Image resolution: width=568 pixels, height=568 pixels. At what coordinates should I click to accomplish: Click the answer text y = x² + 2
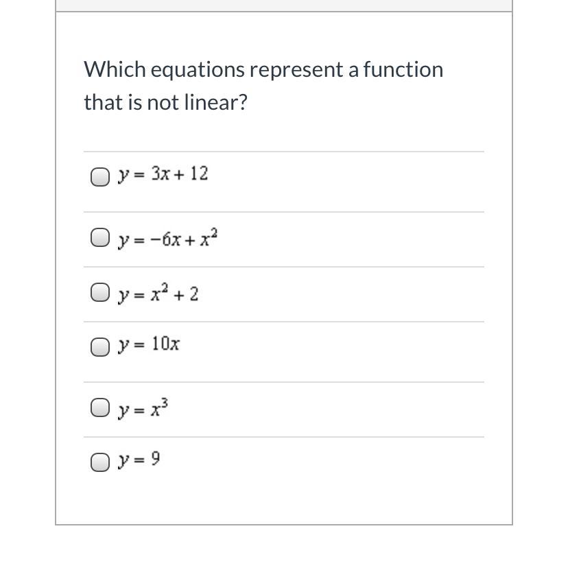point(158,294)
